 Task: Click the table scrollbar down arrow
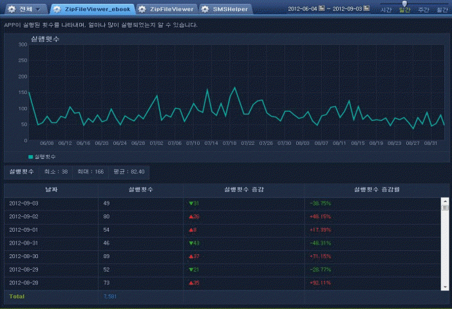click(445, 287)
